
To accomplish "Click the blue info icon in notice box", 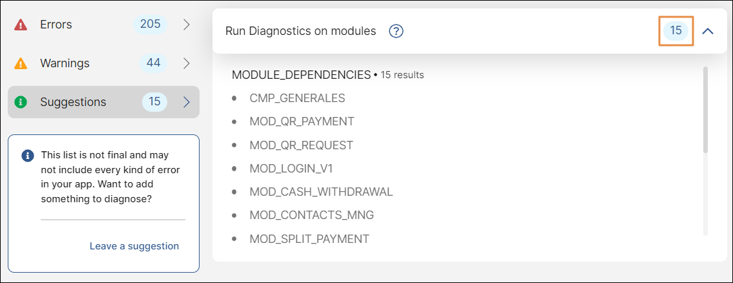I will [27, 156].
